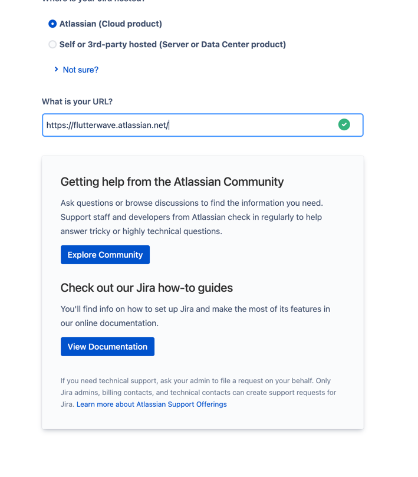418x477 pixels.
Task: Click the flutterwave URL text in field
Action: pyautogui.click(x=107, y=125)
